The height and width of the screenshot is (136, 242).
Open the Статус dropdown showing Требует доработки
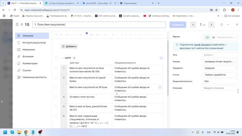(220, 75)
